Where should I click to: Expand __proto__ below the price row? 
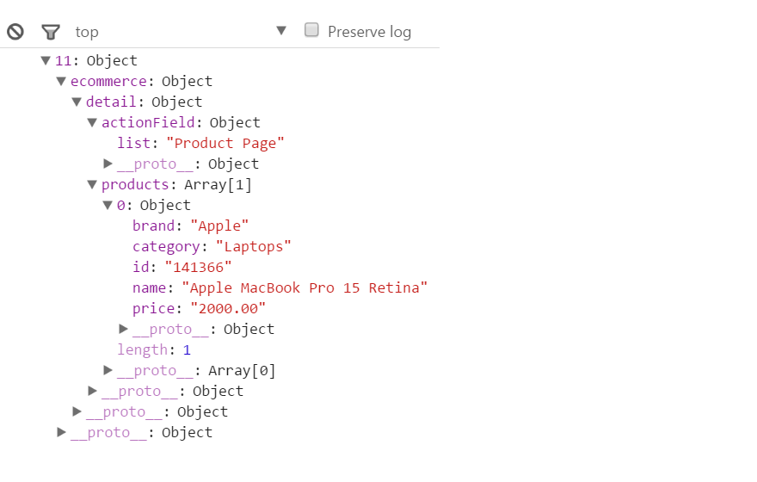(123, 329)
